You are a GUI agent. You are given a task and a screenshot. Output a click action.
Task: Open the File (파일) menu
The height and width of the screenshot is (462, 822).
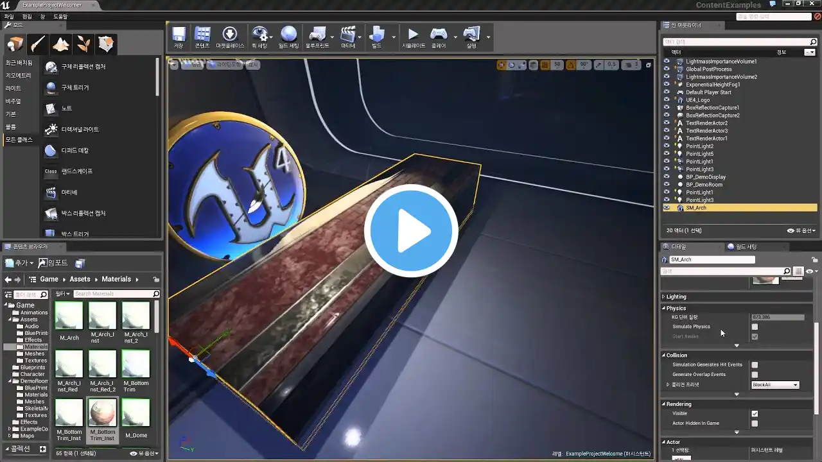pos(9,17)
